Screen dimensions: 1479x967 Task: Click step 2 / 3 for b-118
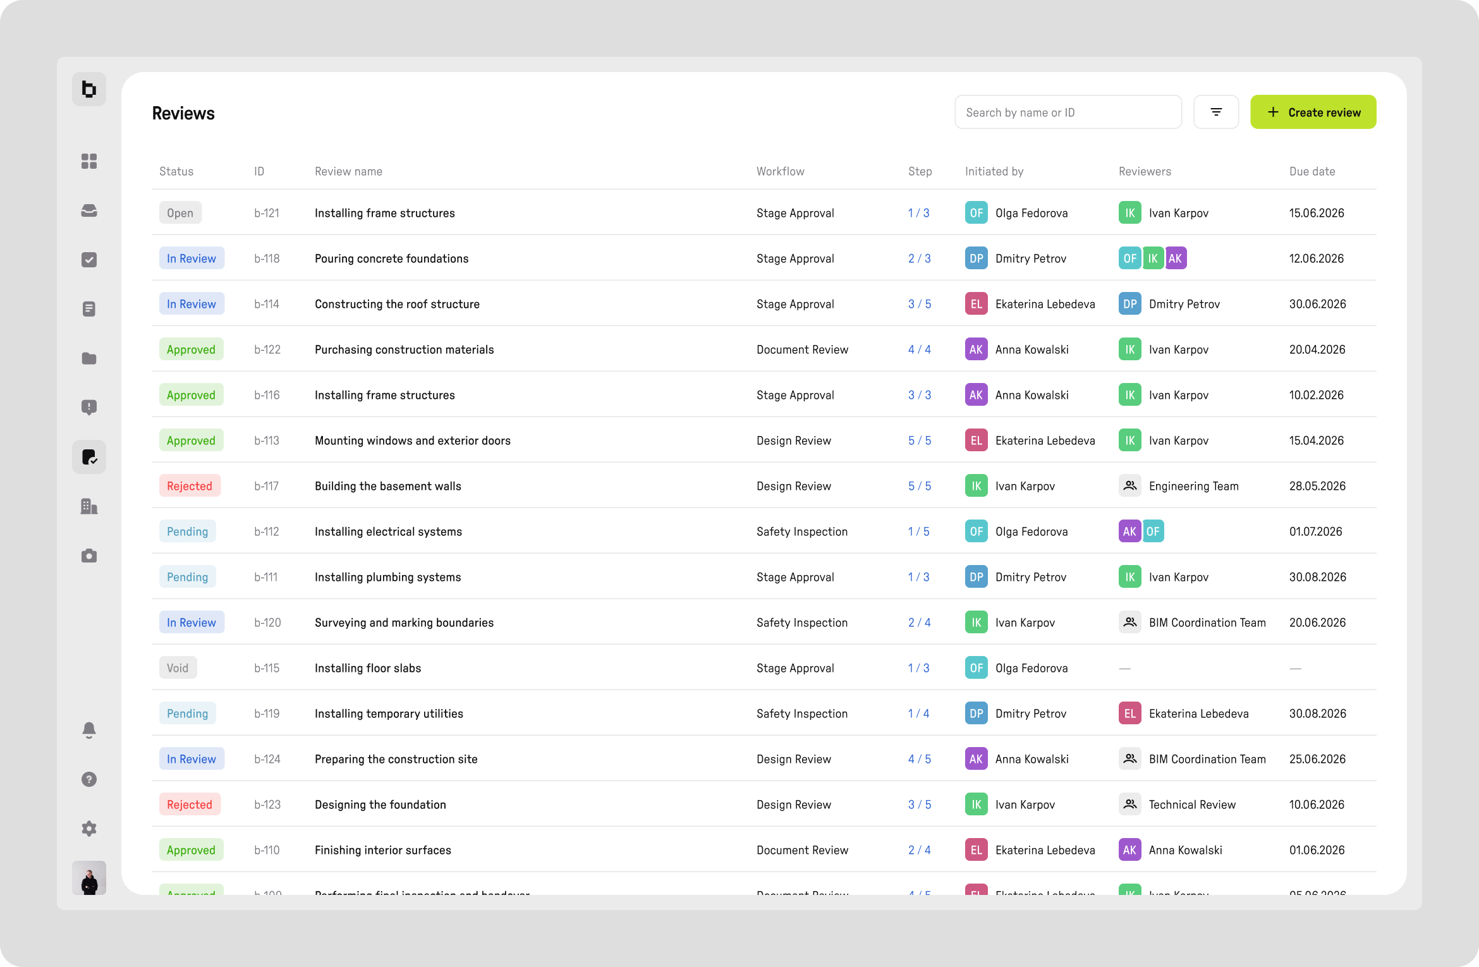pyautogui.click(x=919, y=258)
